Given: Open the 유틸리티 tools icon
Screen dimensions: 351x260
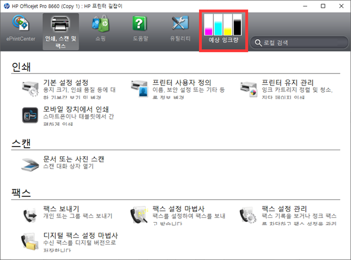Looking at the screenshot, I should tap(180, 23).
